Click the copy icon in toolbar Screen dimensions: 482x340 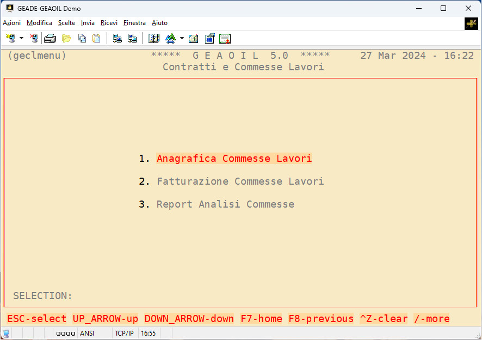click(x=82, y=38)
